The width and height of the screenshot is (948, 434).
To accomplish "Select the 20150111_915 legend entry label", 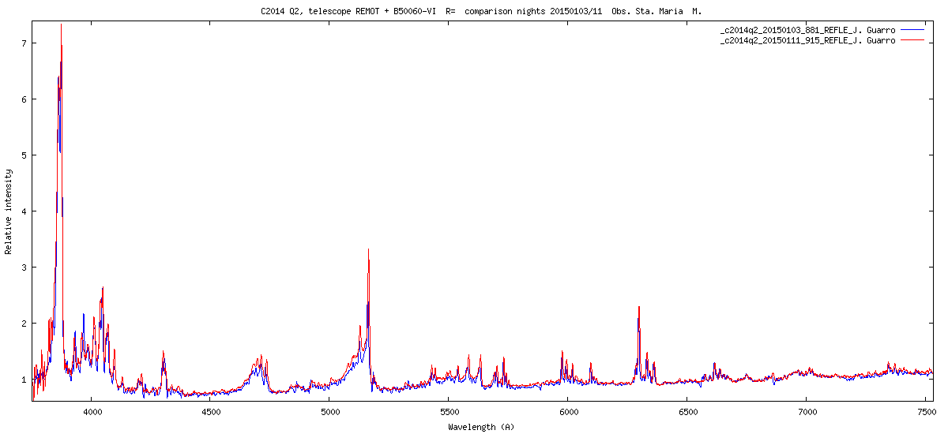I will [807, 40].
